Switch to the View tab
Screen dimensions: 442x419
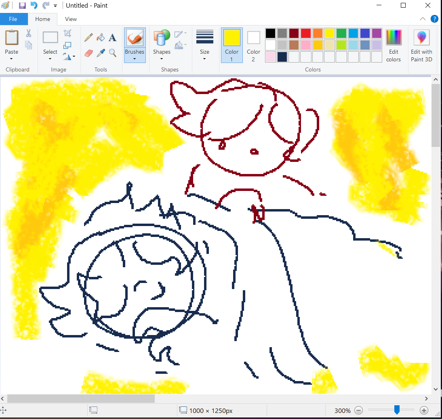coord(71,19)
